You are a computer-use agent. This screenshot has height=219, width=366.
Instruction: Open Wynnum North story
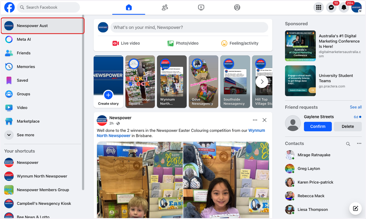pos(172,82)
